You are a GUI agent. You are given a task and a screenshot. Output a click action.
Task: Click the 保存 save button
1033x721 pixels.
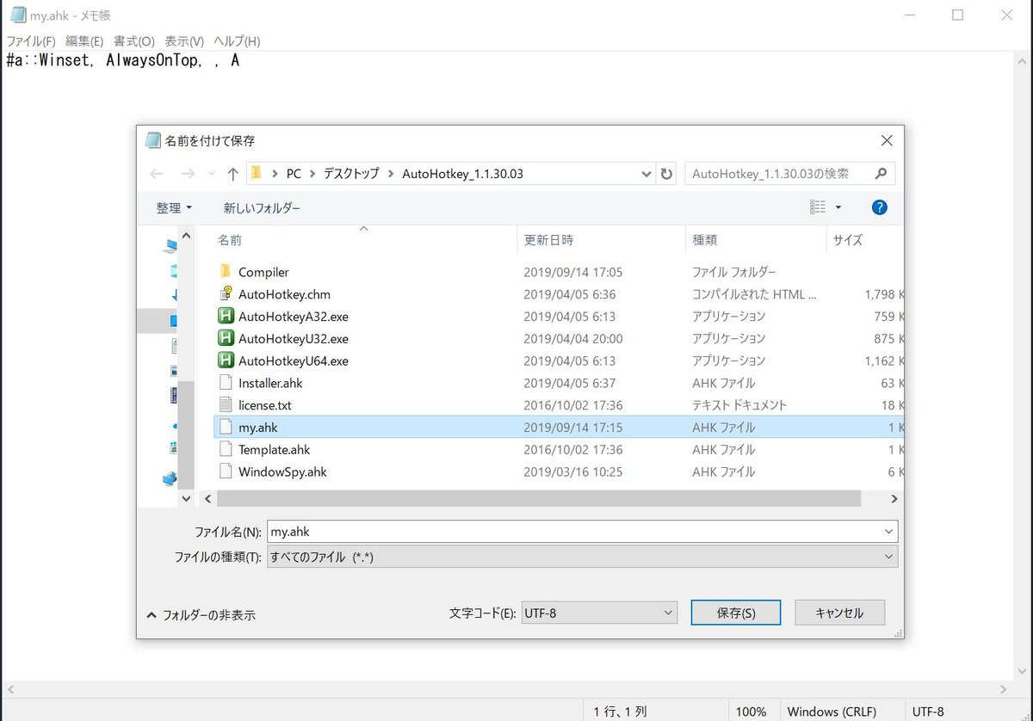[x=736, y=613]
